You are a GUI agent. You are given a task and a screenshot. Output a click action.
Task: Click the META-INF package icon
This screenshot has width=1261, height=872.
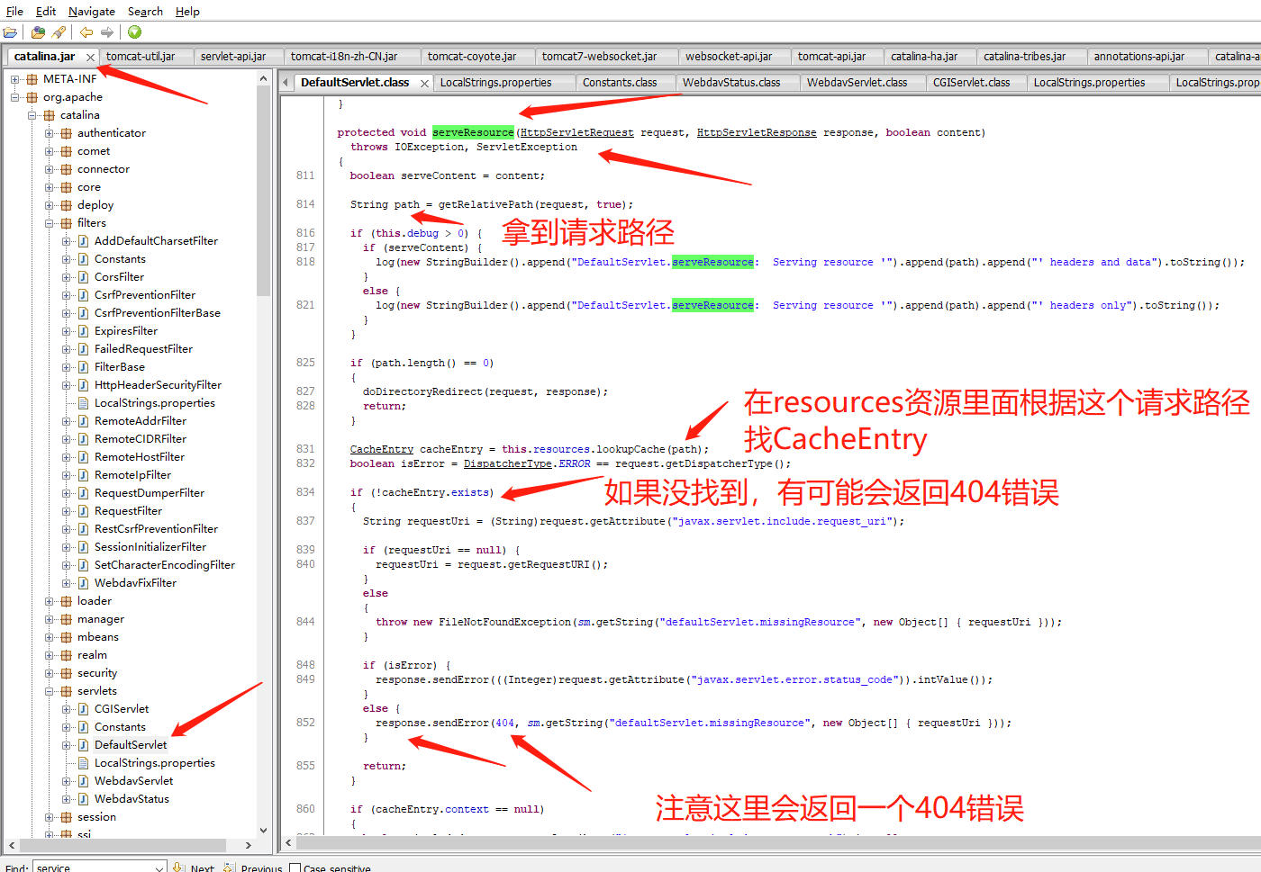32,79
